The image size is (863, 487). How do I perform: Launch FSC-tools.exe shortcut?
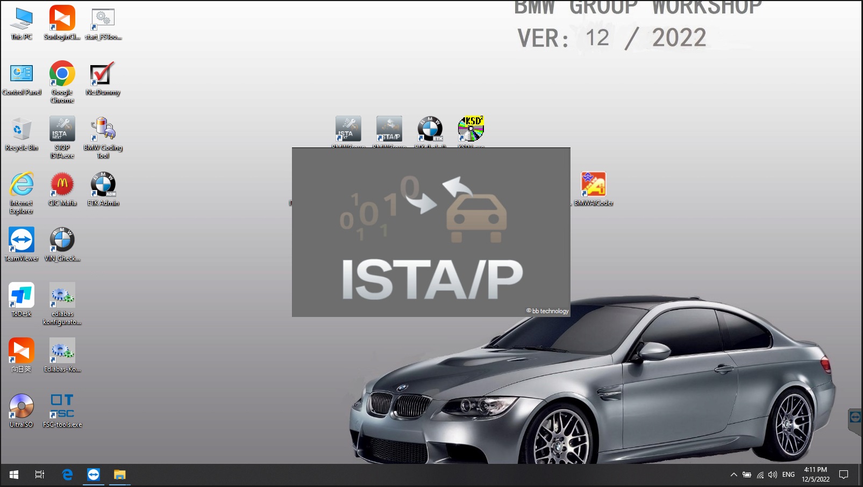62,412
